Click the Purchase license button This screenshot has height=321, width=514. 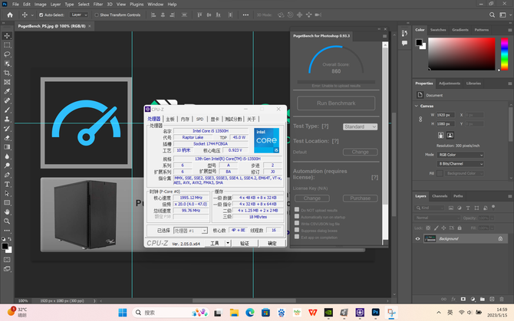(361, 198)
